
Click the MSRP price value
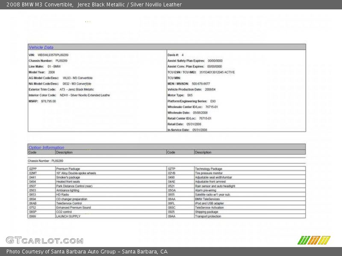(x=48, y=101)
